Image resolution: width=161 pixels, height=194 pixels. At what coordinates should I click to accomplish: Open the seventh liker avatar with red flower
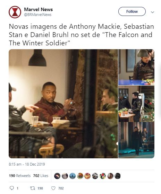(103, 176)
